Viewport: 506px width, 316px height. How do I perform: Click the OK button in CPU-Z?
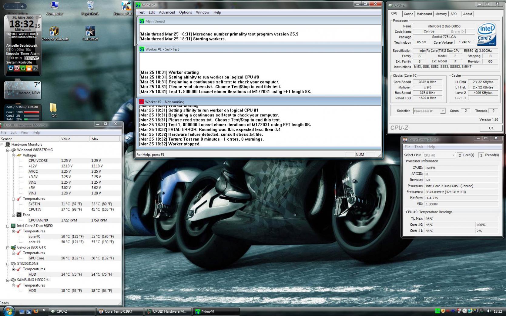click(491, 128)
